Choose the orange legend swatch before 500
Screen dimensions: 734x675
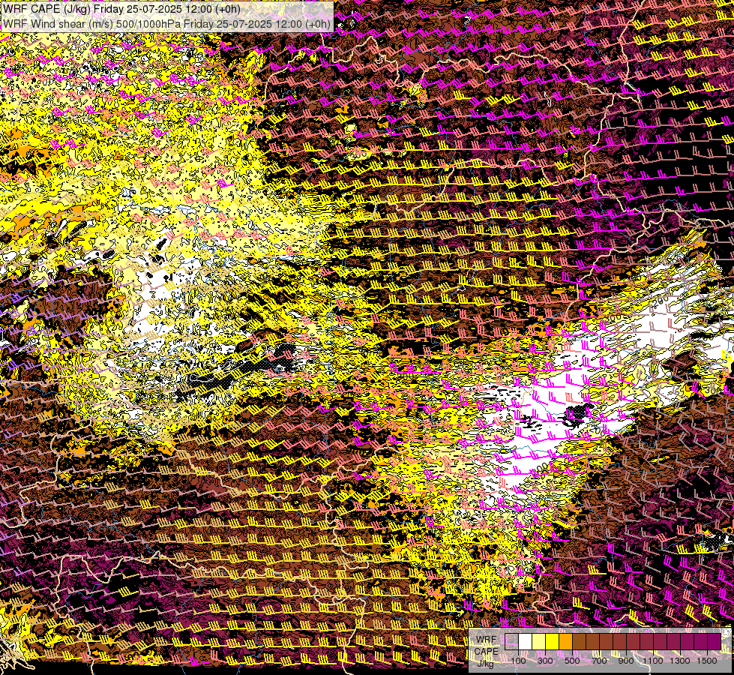[565, 642]
